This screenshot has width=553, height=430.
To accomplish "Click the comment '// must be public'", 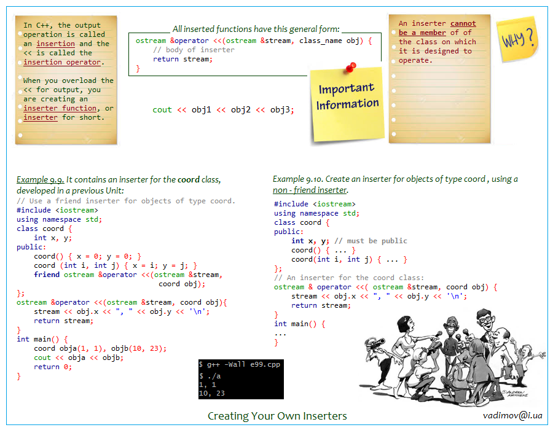I will (371, 241).
